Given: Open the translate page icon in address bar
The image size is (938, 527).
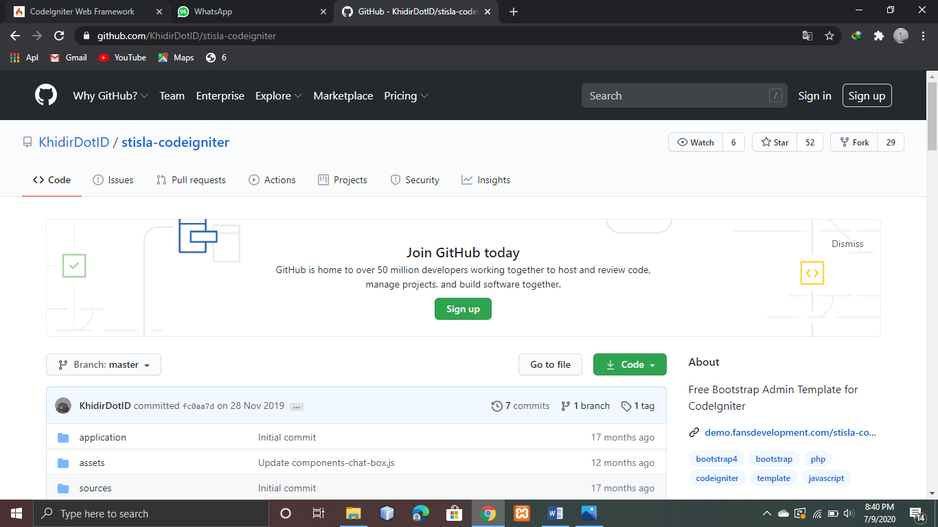Looking at the screenshot, I should pyautogui.click(x=808, y=36).
